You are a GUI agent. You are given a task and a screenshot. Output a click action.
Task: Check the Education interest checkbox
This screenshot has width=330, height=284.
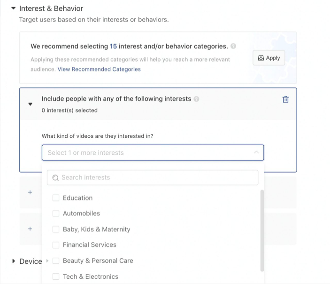56,198
